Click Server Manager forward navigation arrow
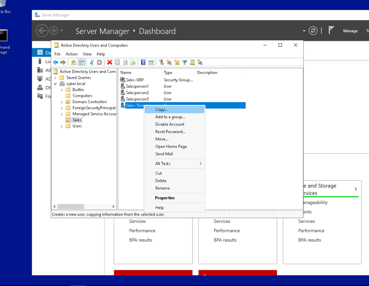369x286 pixels. tap(53, 31)
